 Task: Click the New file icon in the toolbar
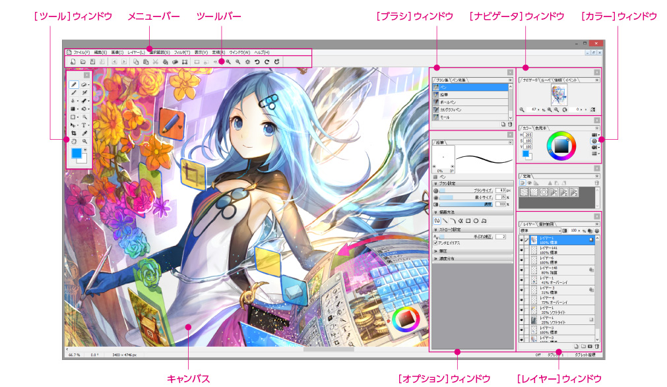point(73,62)
